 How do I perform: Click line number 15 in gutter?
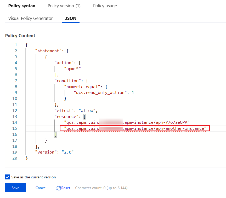coord(15,128)
